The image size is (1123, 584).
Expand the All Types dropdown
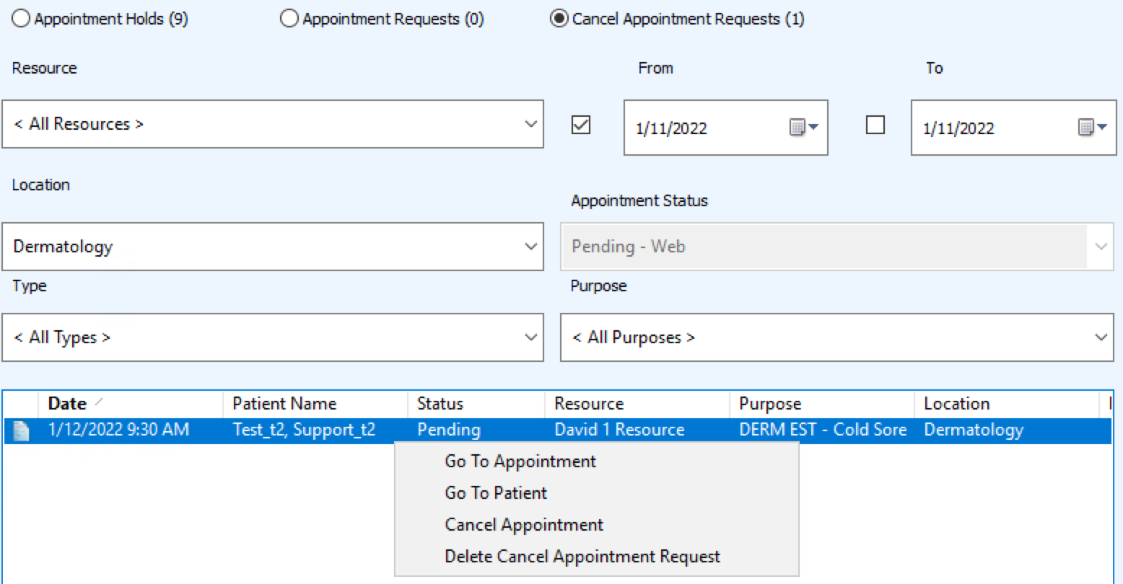530,337
